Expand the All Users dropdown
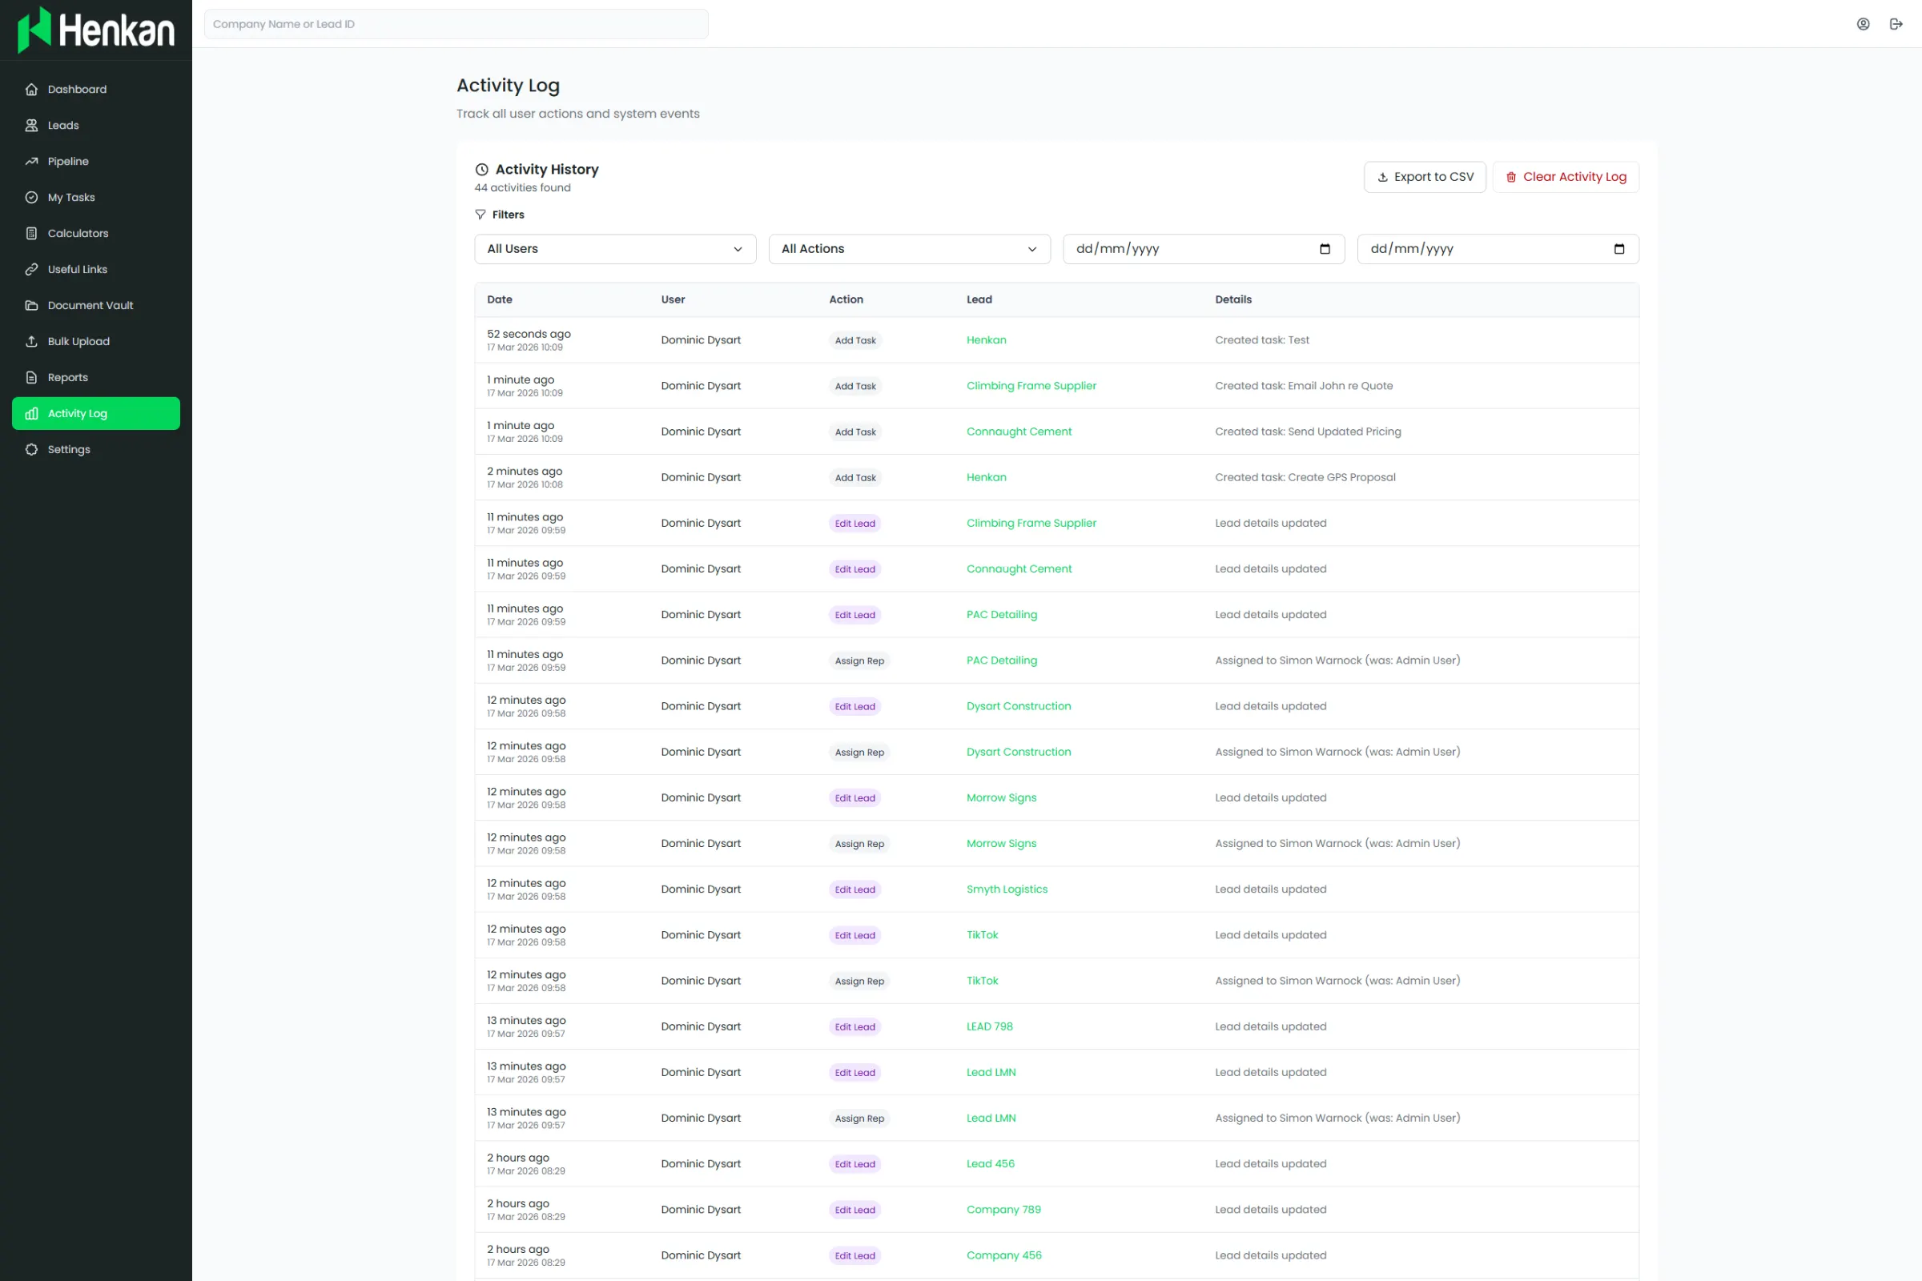 [614, 249]
